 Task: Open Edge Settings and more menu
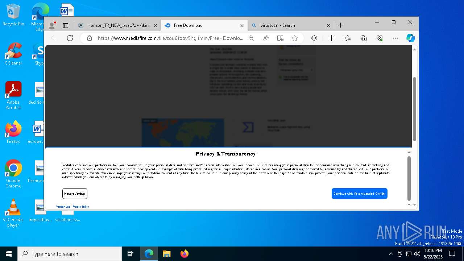click(x=395, y=38)
